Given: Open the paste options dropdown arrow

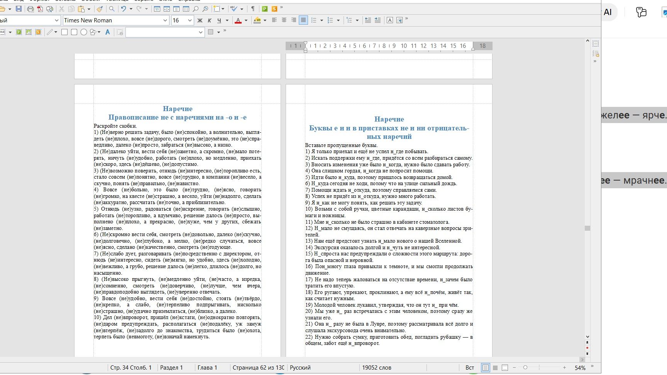Looking at the screenshot, I should (89, 9).
